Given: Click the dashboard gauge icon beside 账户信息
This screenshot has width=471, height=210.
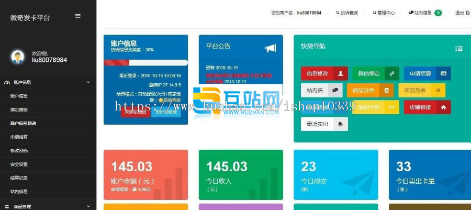Looking at the screenshot, I should pyautogui.click(x=7, y=82).
